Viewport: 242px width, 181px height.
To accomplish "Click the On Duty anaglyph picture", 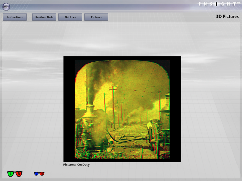I will pos(122,109).
